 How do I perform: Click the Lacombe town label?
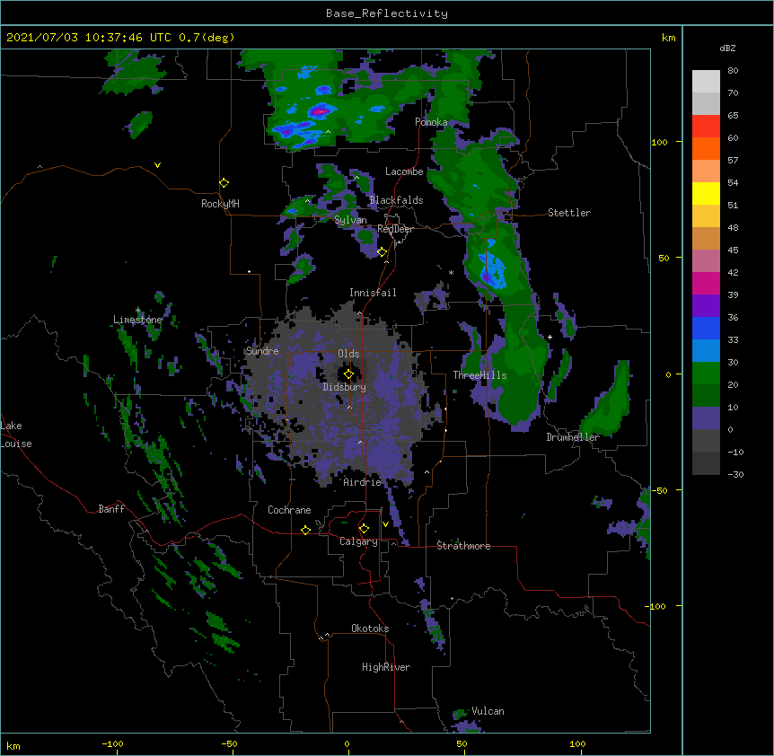[404, 171]
